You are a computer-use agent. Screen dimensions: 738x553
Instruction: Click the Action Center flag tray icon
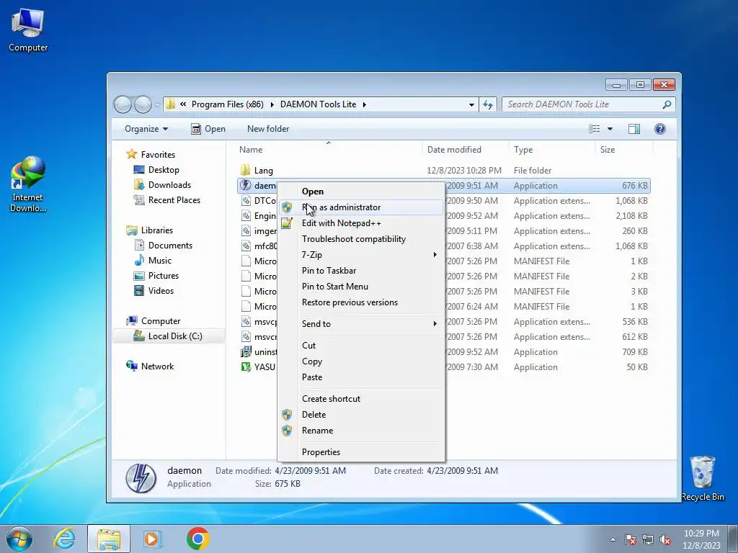pos(631,539)
